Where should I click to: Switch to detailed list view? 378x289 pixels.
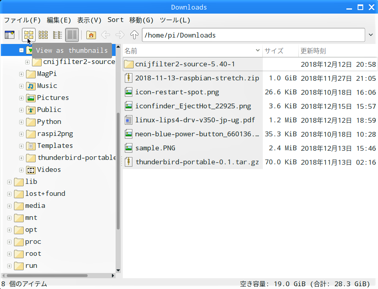tap(72, 35)
